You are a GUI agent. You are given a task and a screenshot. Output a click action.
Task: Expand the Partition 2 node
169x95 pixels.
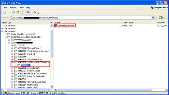[2, 28]
